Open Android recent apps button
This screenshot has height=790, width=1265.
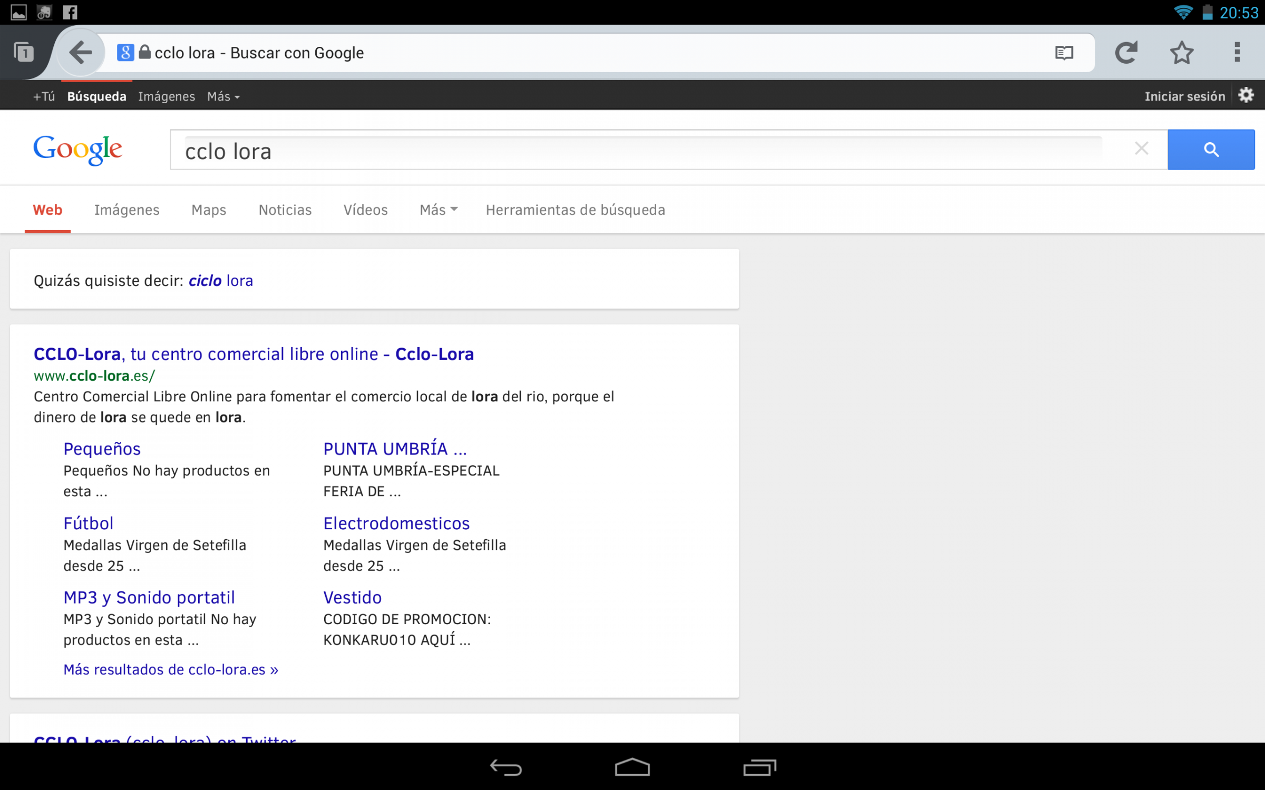[x=759, y=767]
